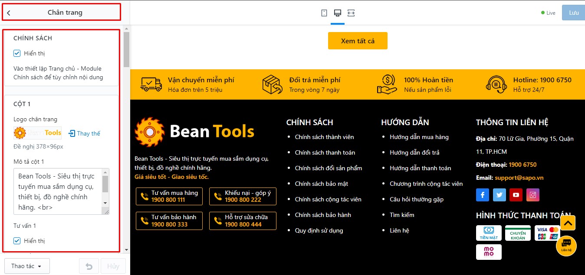Open Quy định sử dụng link
585x275 pixels.
pyautogui.click(x=319, y=230)
